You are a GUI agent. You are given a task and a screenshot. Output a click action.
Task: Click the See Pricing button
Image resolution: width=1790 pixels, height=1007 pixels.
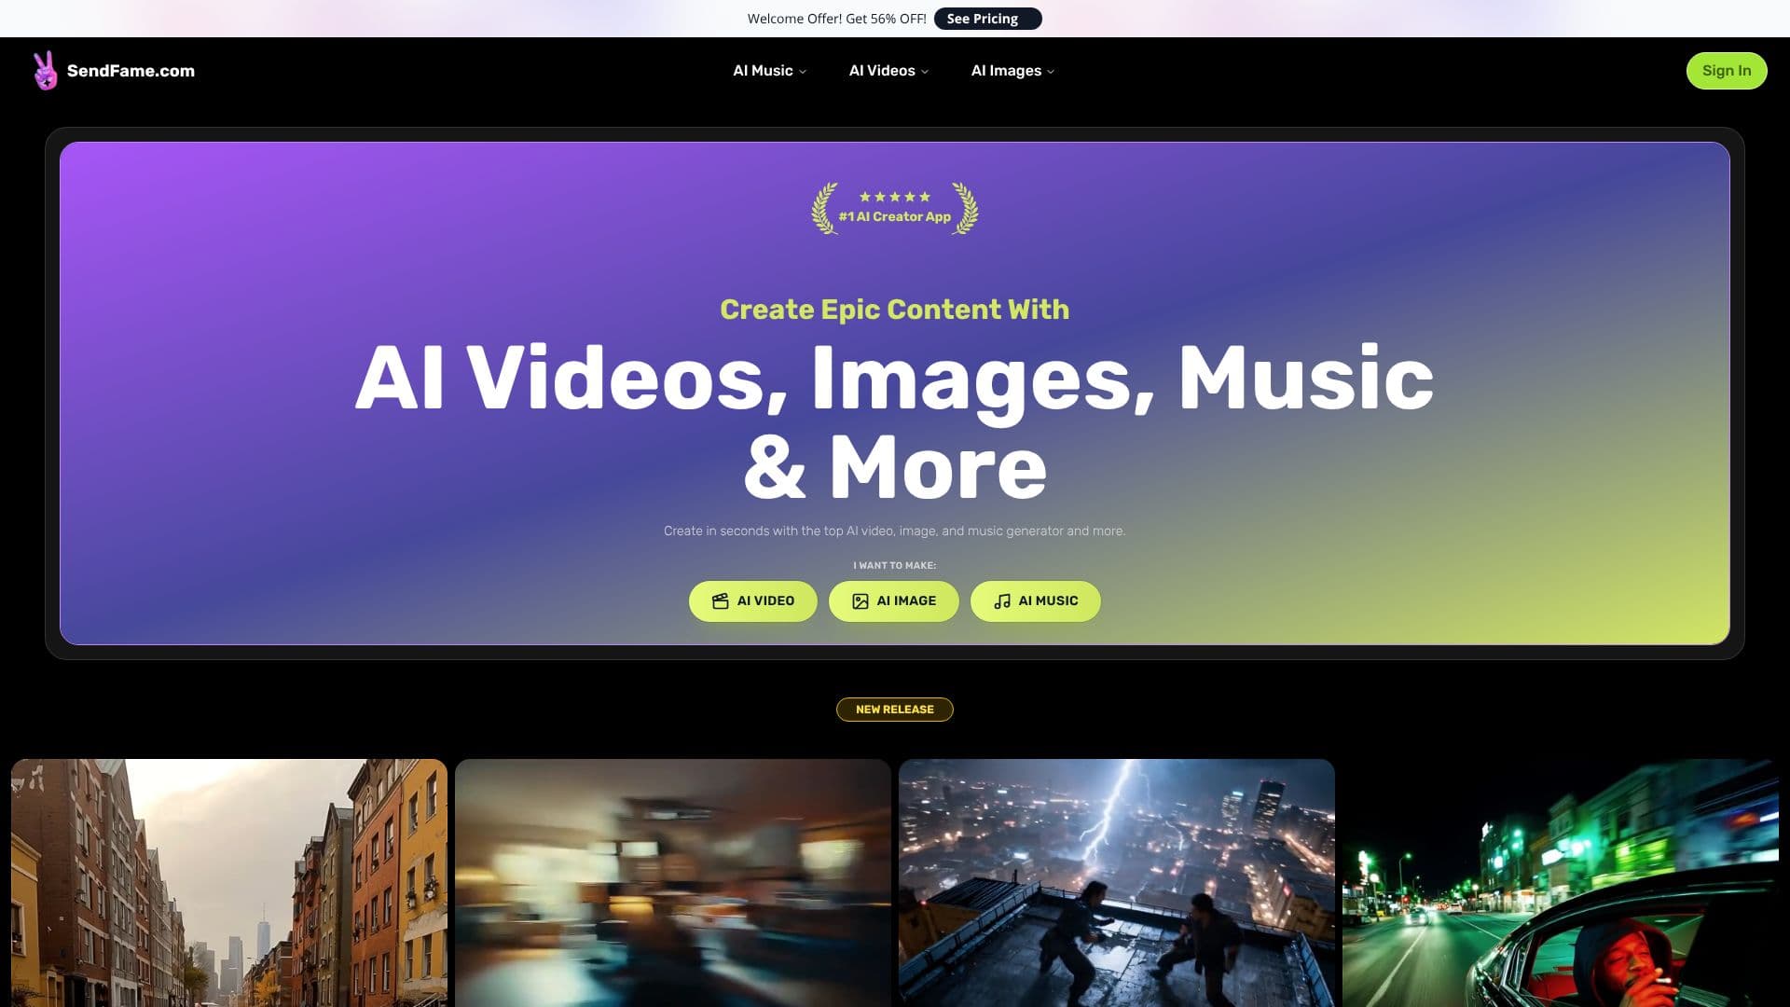click(x=987, y=19)
